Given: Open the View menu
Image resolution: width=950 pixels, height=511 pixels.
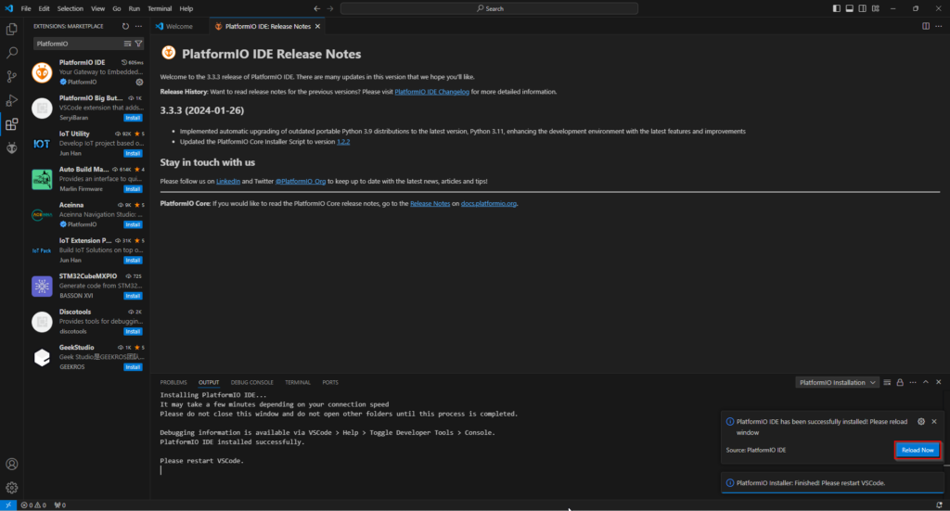Looking at the screenshot, I should point(97,8).
